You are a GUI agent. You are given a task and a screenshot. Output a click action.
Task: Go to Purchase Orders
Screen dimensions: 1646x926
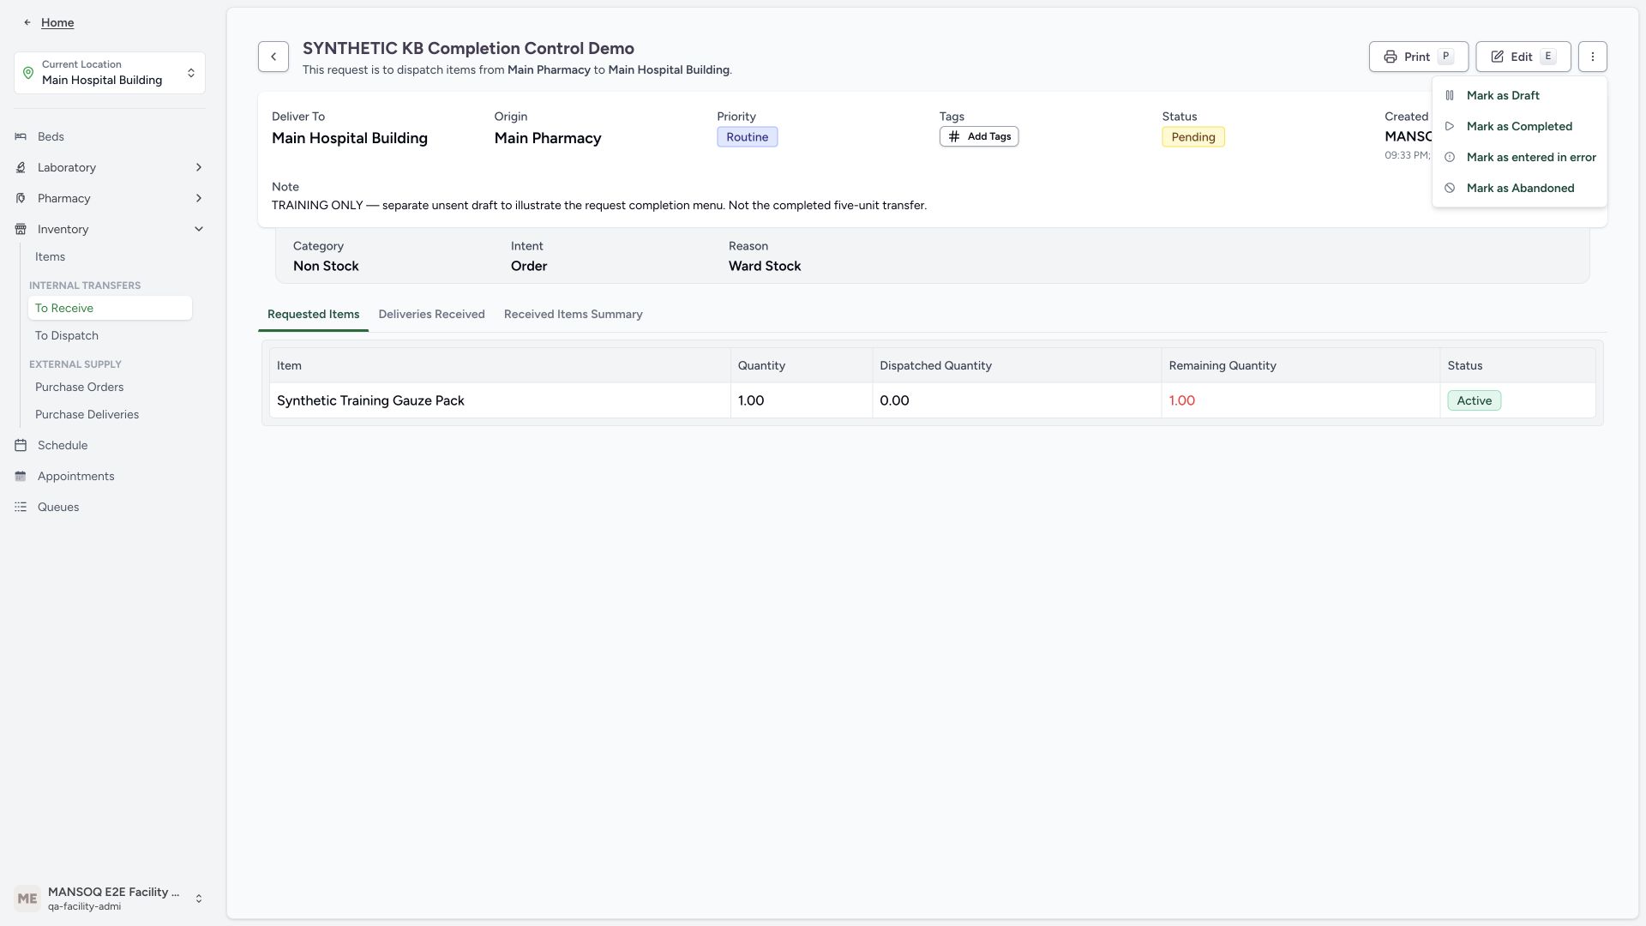click(110, 388)
